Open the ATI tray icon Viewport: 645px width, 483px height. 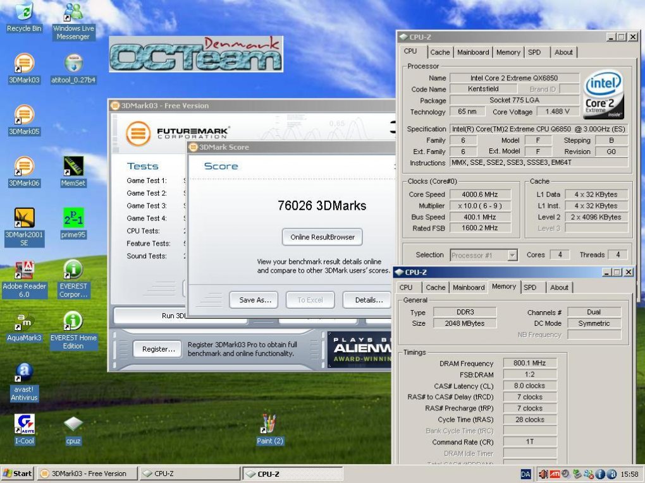pyautogui.click(x=555, y=474)
